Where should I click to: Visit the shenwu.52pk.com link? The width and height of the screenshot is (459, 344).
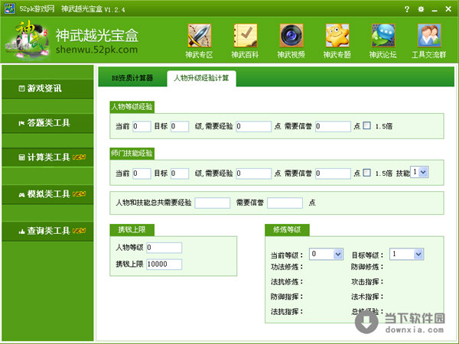pyautogui.click(x=96, y=50)
